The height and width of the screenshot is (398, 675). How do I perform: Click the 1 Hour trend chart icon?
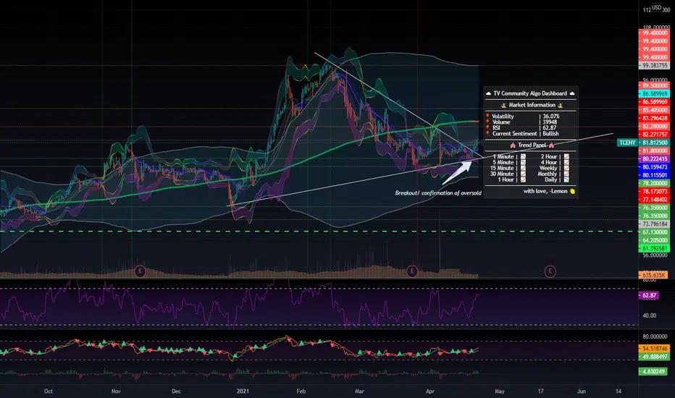point(523,179)
